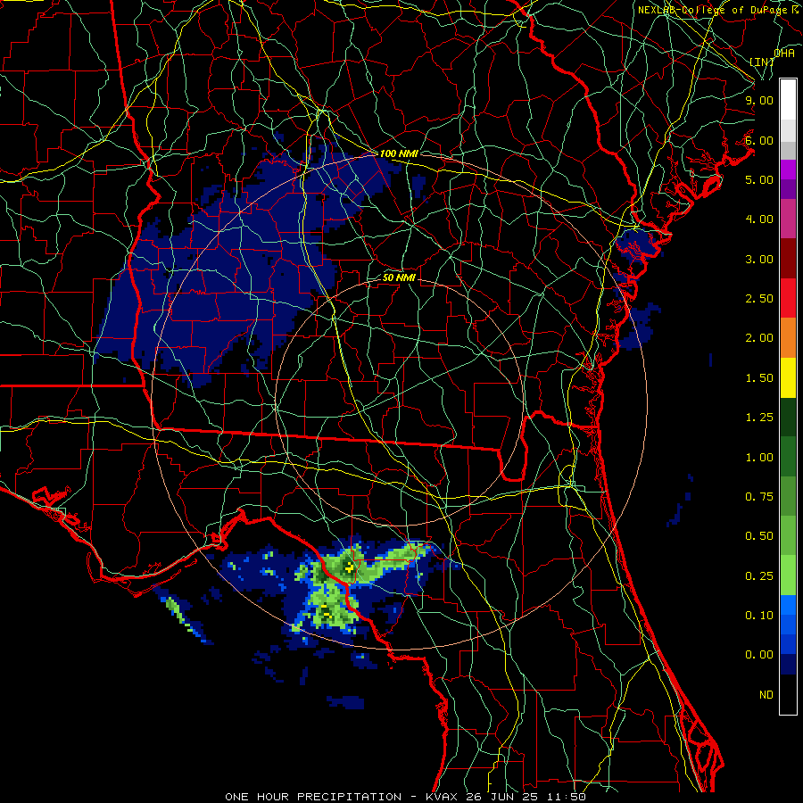Screen dimensions: 803x803
Task: Click the "ONE HOUR PRECIPITATION" title text
Action: 313,797
